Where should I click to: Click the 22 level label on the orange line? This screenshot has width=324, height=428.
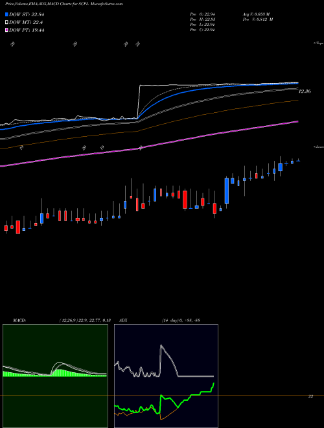(310, 396)
